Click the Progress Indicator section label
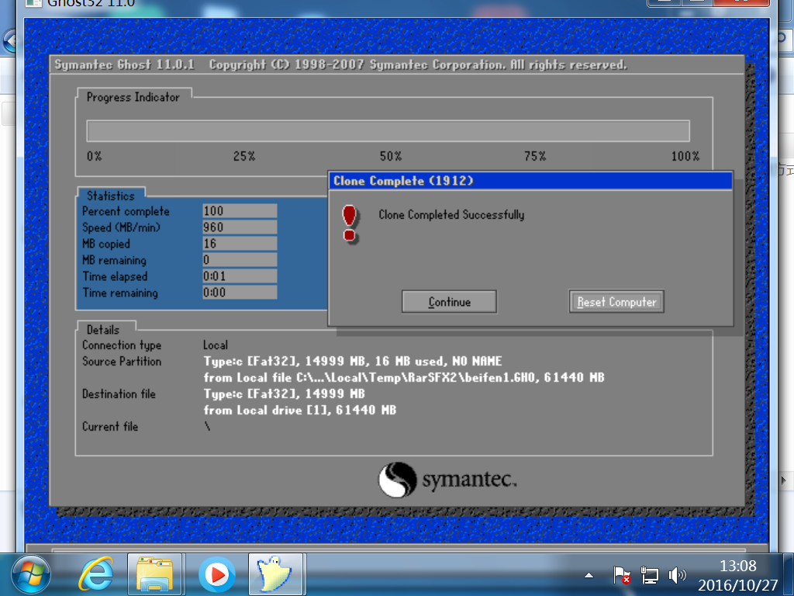Viewport: 794px width, 596px height. [x=133, y=97]
